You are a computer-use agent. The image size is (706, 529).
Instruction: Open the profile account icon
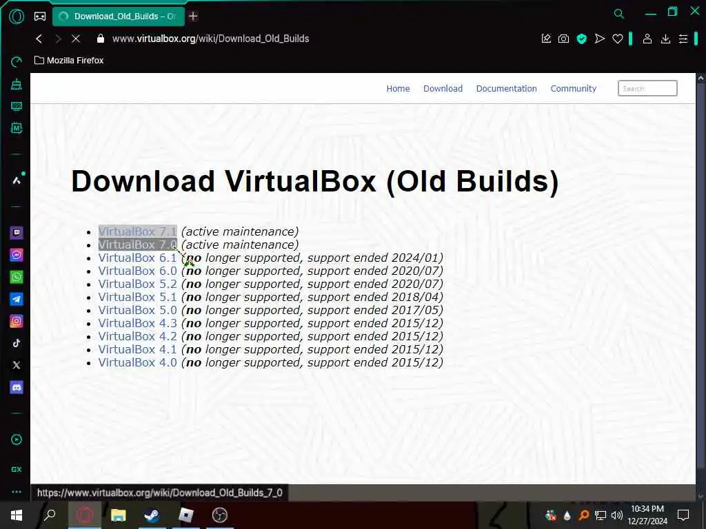click(647, 39)
